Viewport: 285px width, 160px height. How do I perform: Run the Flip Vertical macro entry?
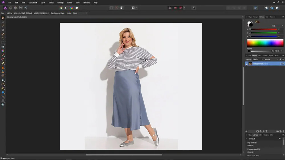pos(252,143)
